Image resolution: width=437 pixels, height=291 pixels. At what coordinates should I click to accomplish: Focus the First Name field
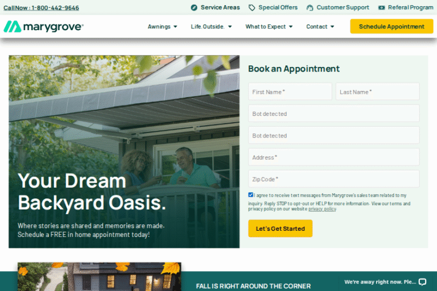(290, 92)
